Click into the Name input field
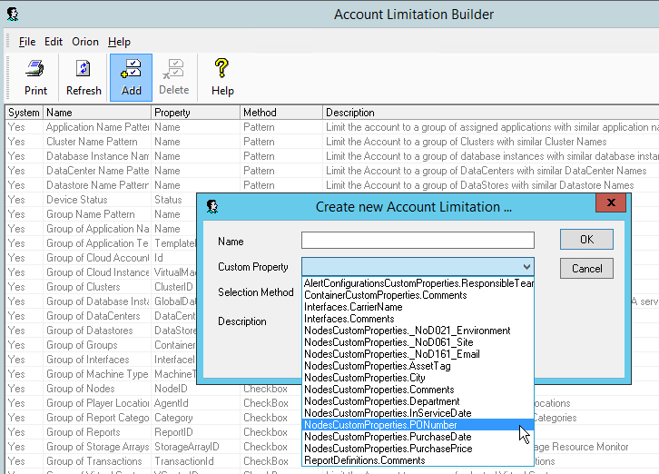This screenshot has width=659, height=474. point(418,241)
